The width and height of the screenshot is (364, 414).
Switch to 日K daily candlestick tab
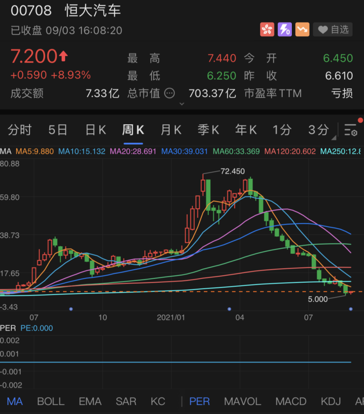96,130
